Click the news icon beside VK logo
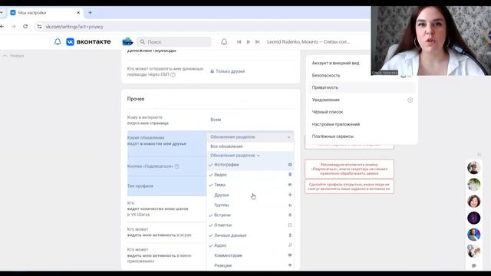The width and height of the screenshot is (491, 276). coord(127,41)
